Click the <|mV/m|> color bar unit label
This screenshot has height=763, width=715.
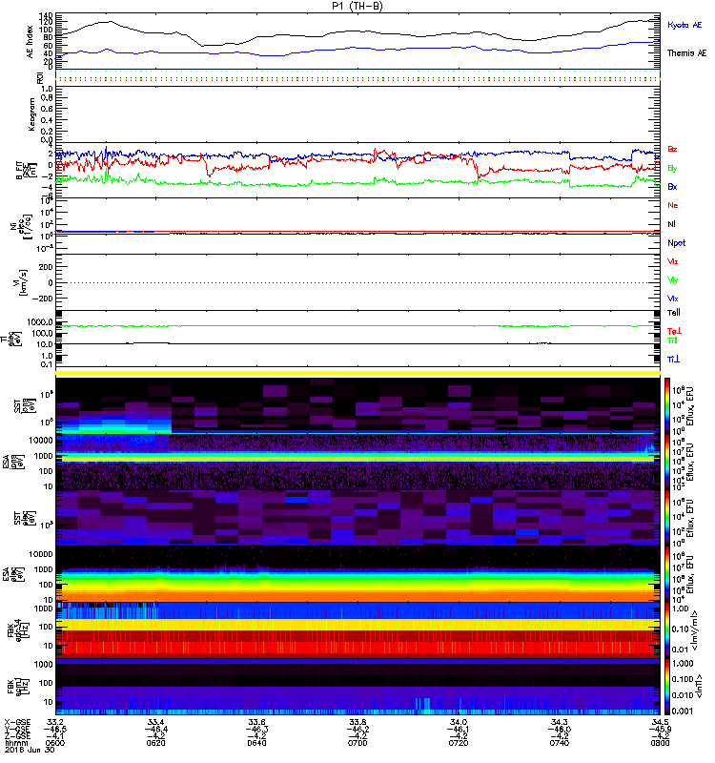pos(695,631)
